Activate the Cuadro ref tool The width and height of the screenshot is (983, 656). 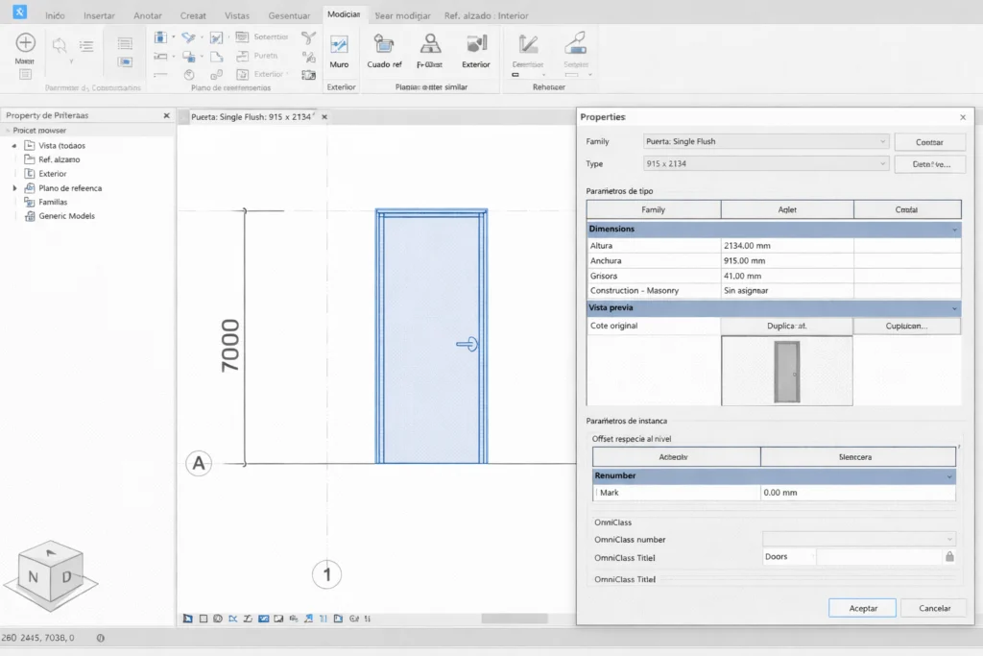(384, 50)
